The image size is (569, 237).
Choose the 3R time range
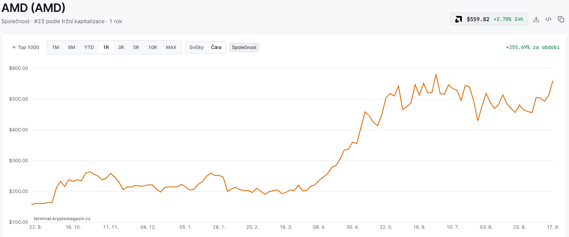(121, 47)
